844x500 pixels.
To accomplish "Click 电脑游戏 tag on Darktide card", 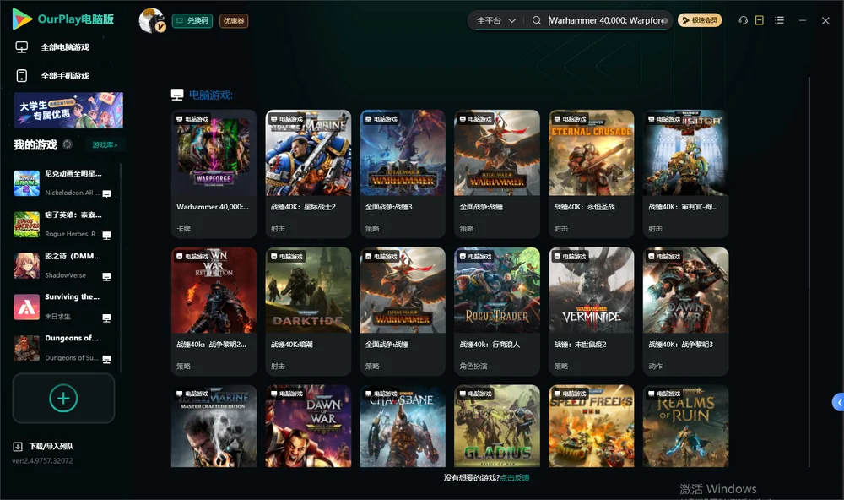I will pyautogui.click(x=287, y=257).
